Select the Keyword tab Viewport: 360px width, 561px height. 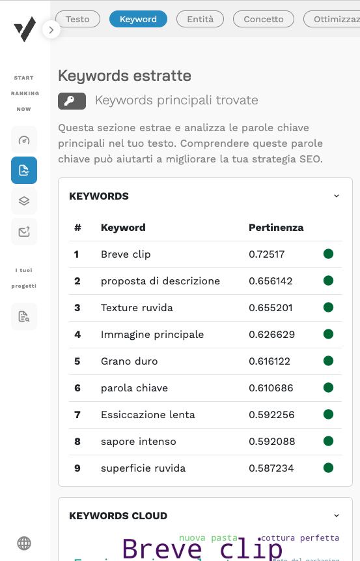(138, 19)
